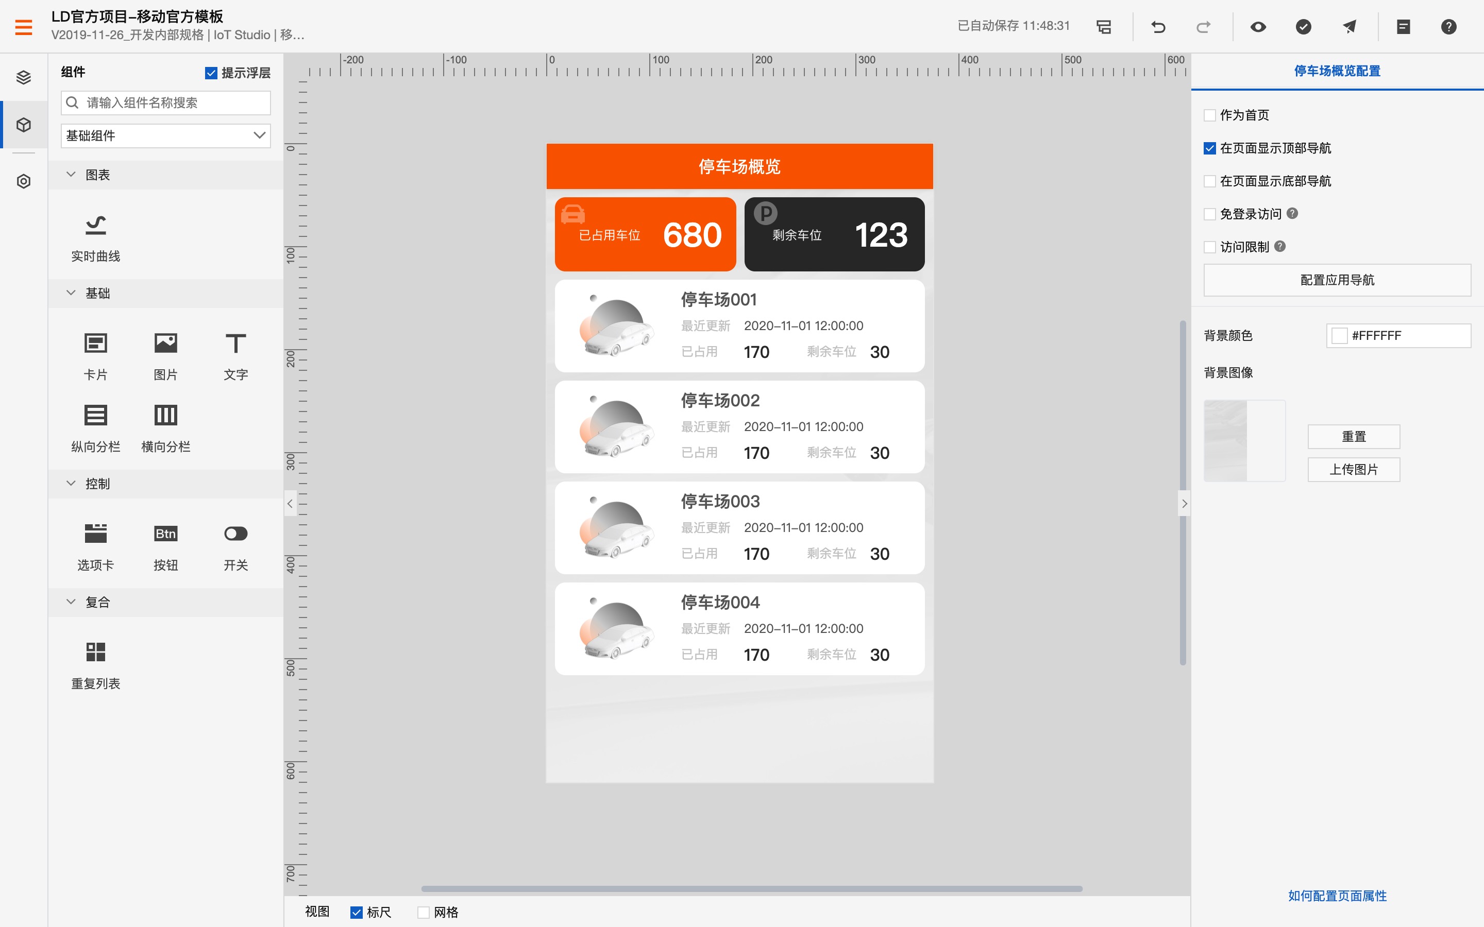
Task: Collapse the 复合 component group
Action: (71, 602)
